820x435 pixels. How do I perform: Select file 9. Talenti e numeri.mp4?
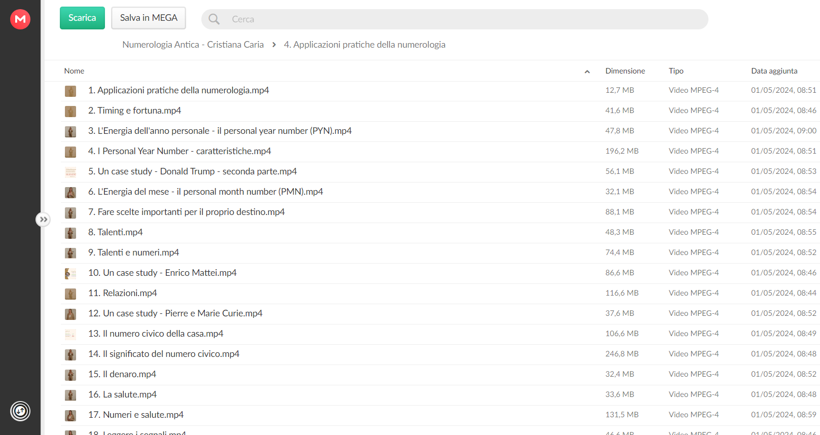pyautogui.click(x=133, y=252)
